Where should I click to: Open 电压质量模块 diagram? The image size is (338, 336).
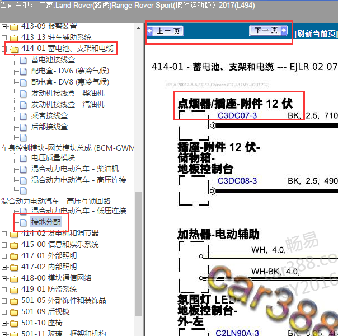[x=53, y=158]
